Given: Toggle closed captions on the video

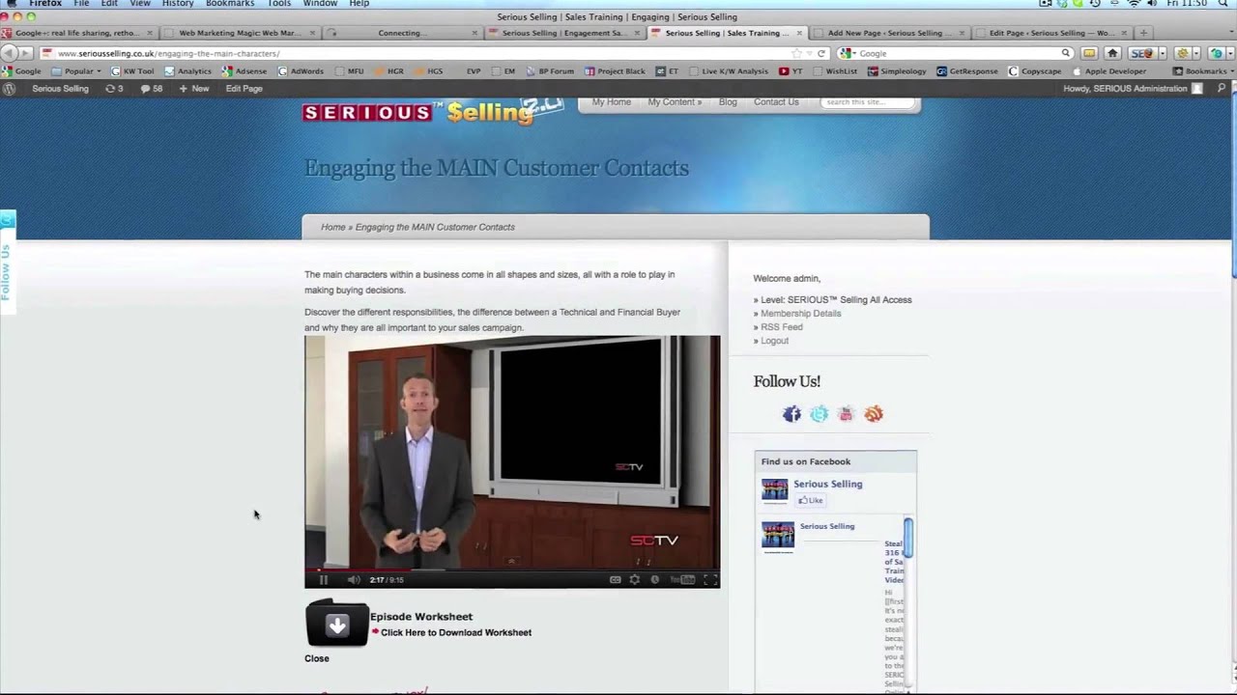Looking at the screenshot, I should point(616,580).
